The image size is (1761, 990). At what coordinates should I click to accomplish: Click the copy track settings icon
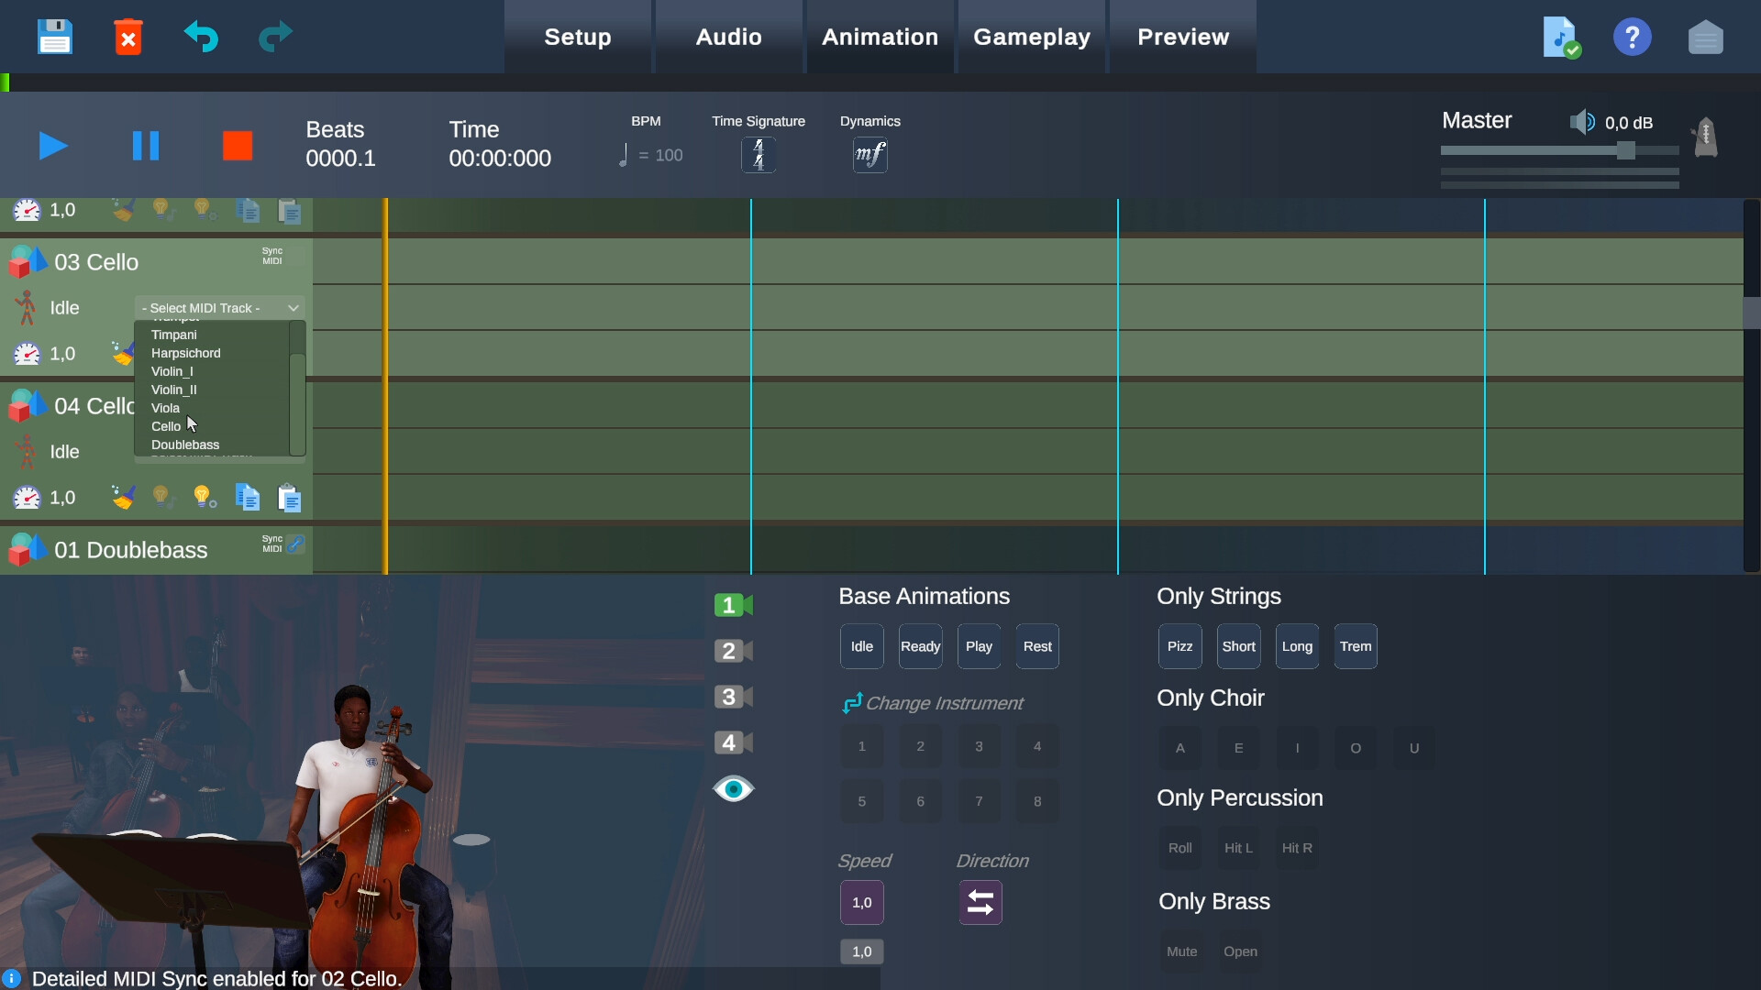click(247, 496)
